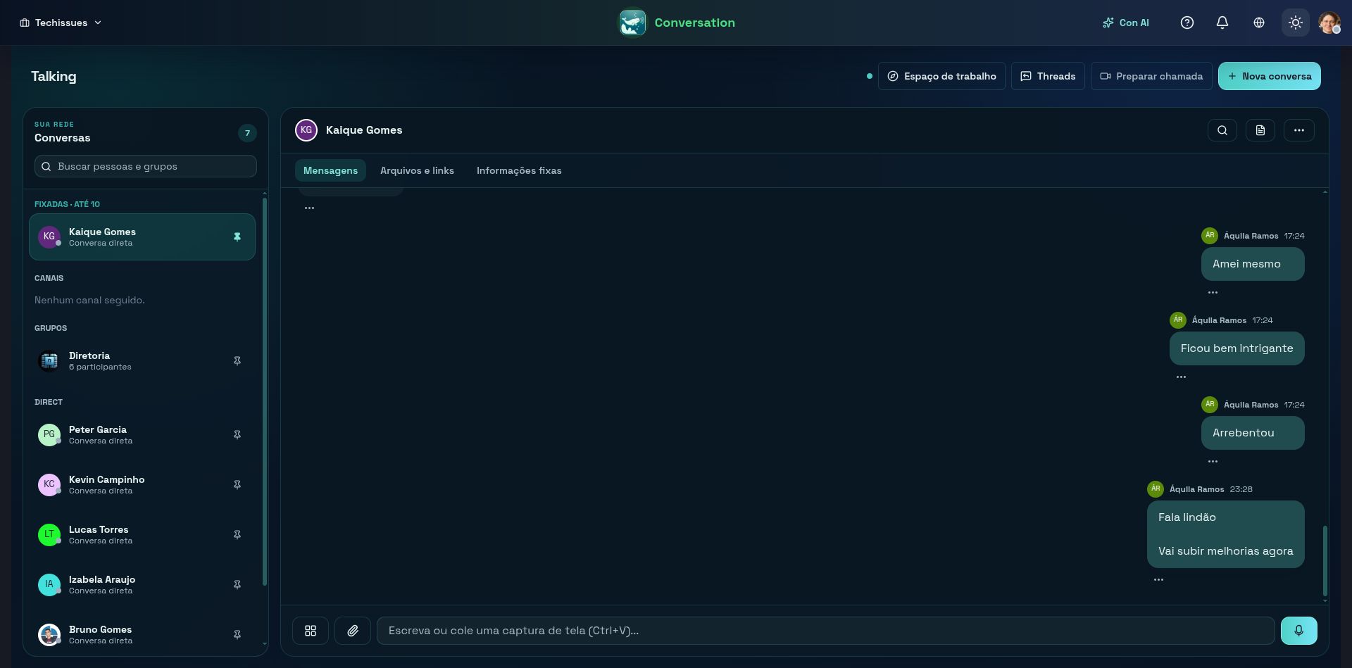1352x668 pixels.
Task: Pin the Diretoria group
Action: pos(237,361)
